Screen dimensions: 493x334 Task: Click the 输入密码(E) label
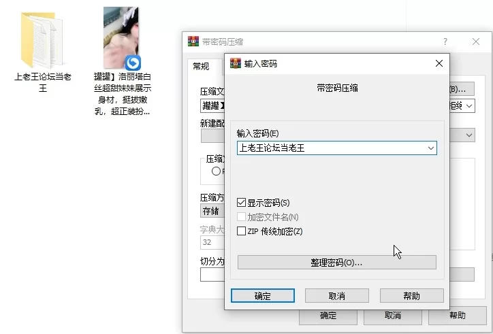257,133
